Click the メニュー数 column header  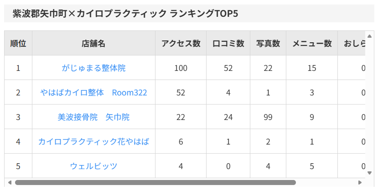(x=312, y=44)
